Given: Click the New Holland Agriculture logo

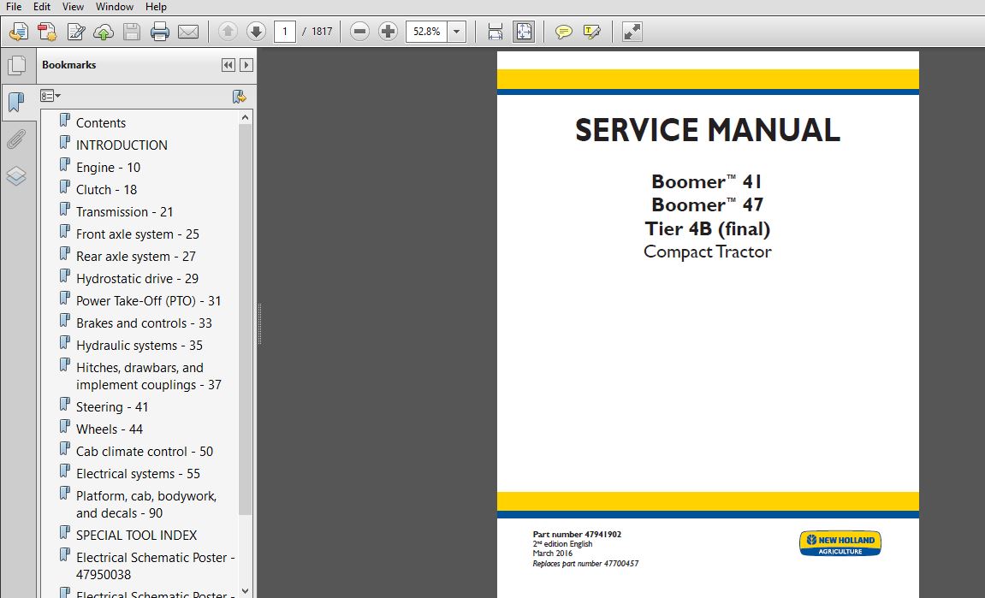Looking at the screenshot, I should pyautogui.click(x=840, y=543).
